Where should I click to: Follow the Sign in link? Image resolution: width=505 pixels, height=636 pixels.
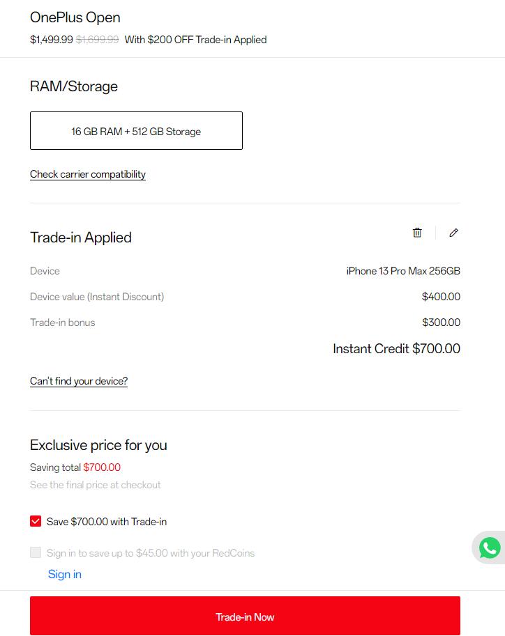[x=65, y=574]
